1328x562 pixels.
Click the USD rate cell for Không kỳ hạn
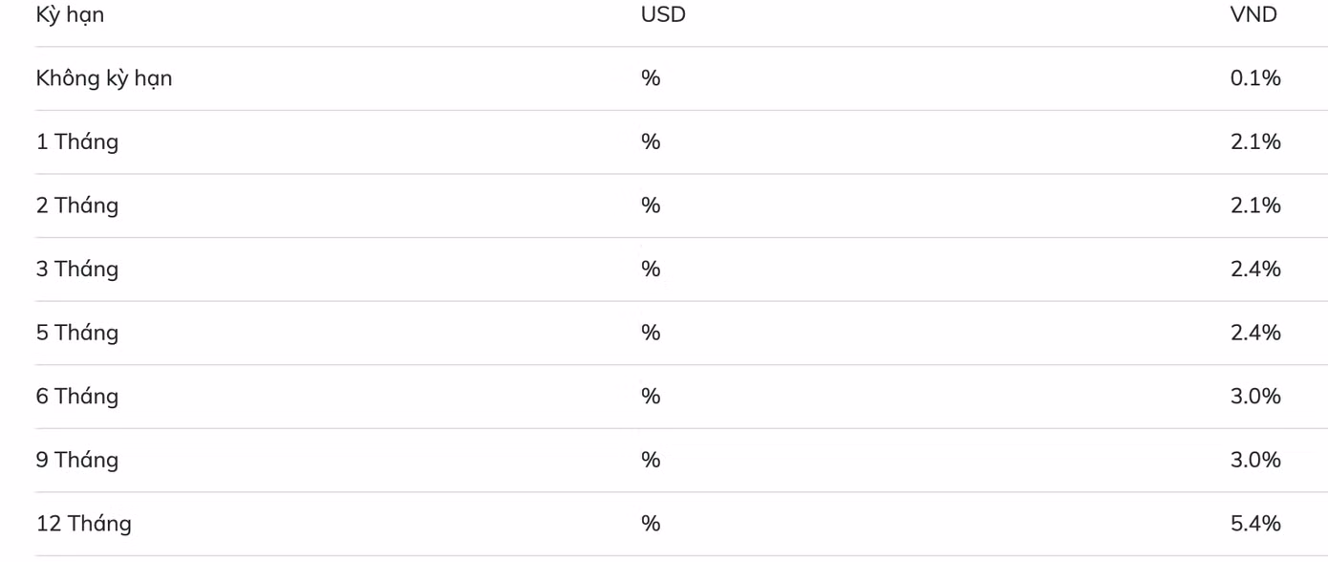point(651,78)
